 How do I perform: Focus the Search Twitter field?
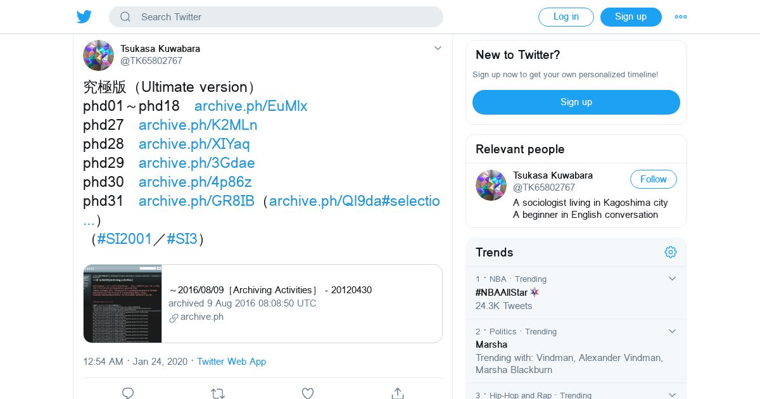click(x=285, y=17)
